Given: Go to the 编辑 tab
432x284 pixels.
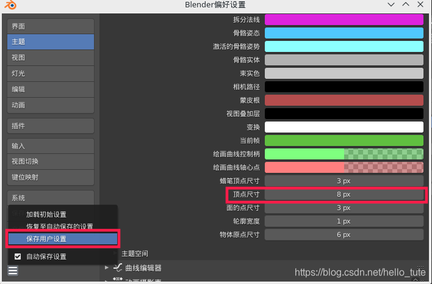Looking at the screenshot, I should pyautogui.click(x=51, y=89).
